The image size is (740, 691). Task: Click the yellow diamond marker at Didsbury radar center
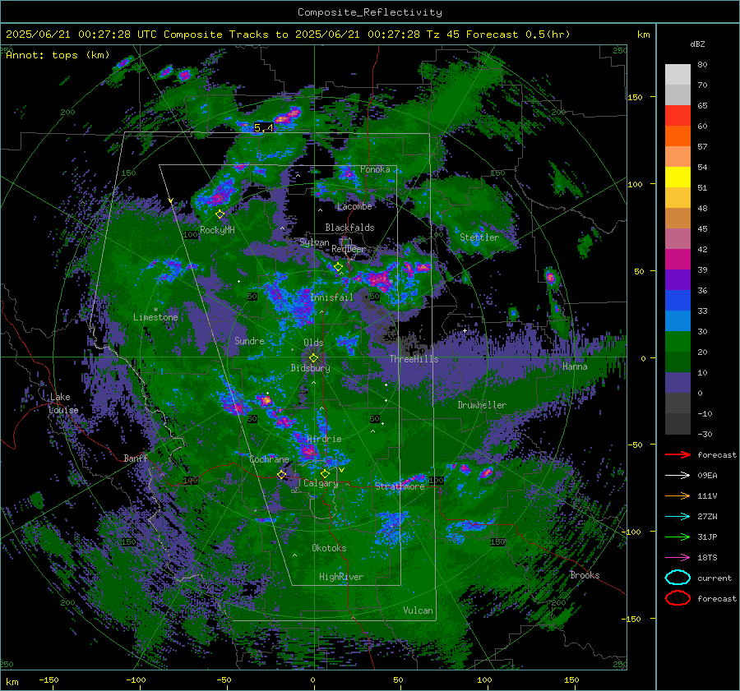point(313,358)
